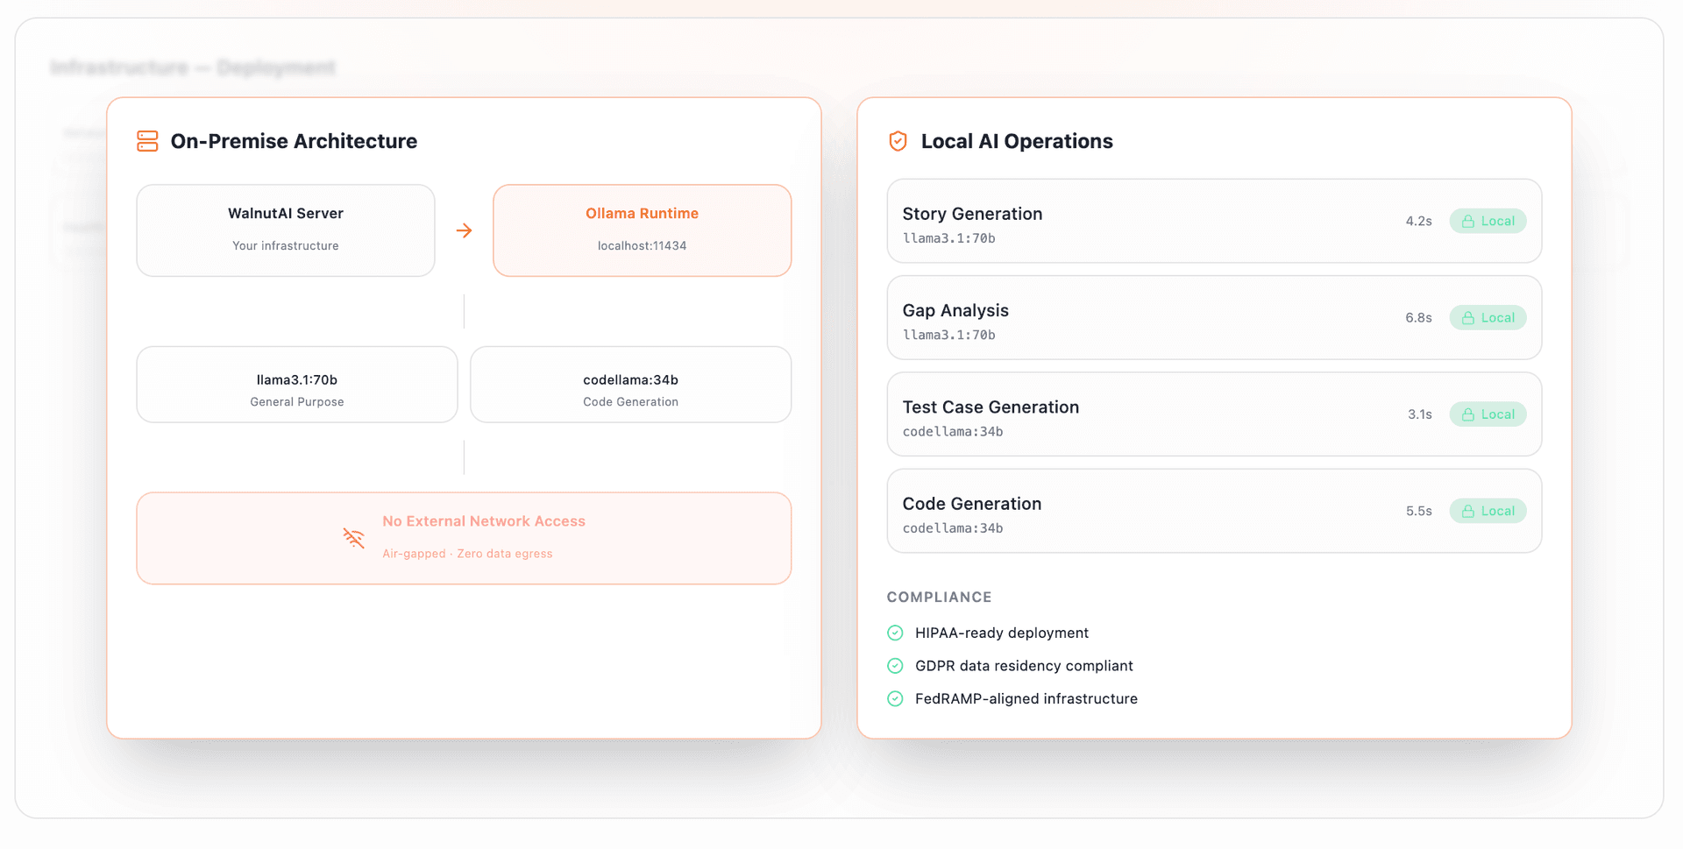Toggle the Local badge on Test Case Generation

point(1488,414)
